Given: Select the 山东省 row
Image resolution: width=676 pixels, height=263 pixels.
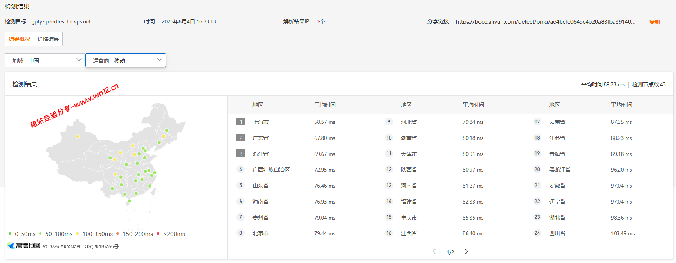Looking at the screenshot, I should pyautogui.click(x=302, y=186).
